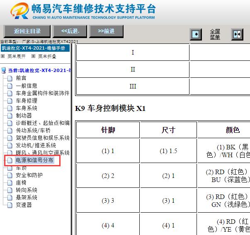250x235 pixels.
Task: Click the page icon next to 车身金属构件和装饰件
Action: point(10,93)
